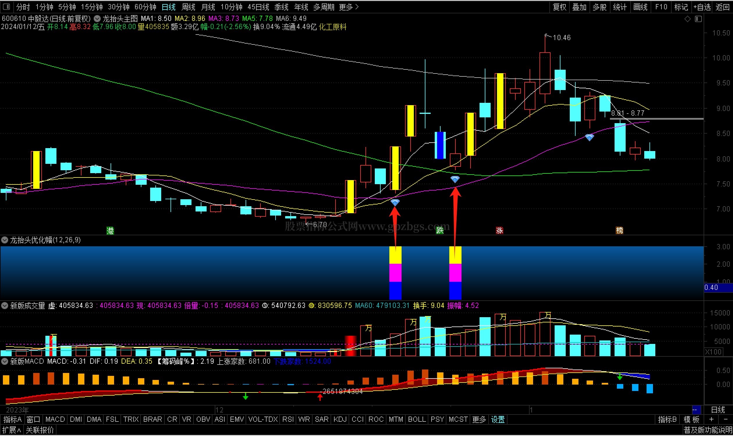Click the 化工原料 sector label
Screen dimensions: 733x436
pyautogui.click(x=333, y=27)
